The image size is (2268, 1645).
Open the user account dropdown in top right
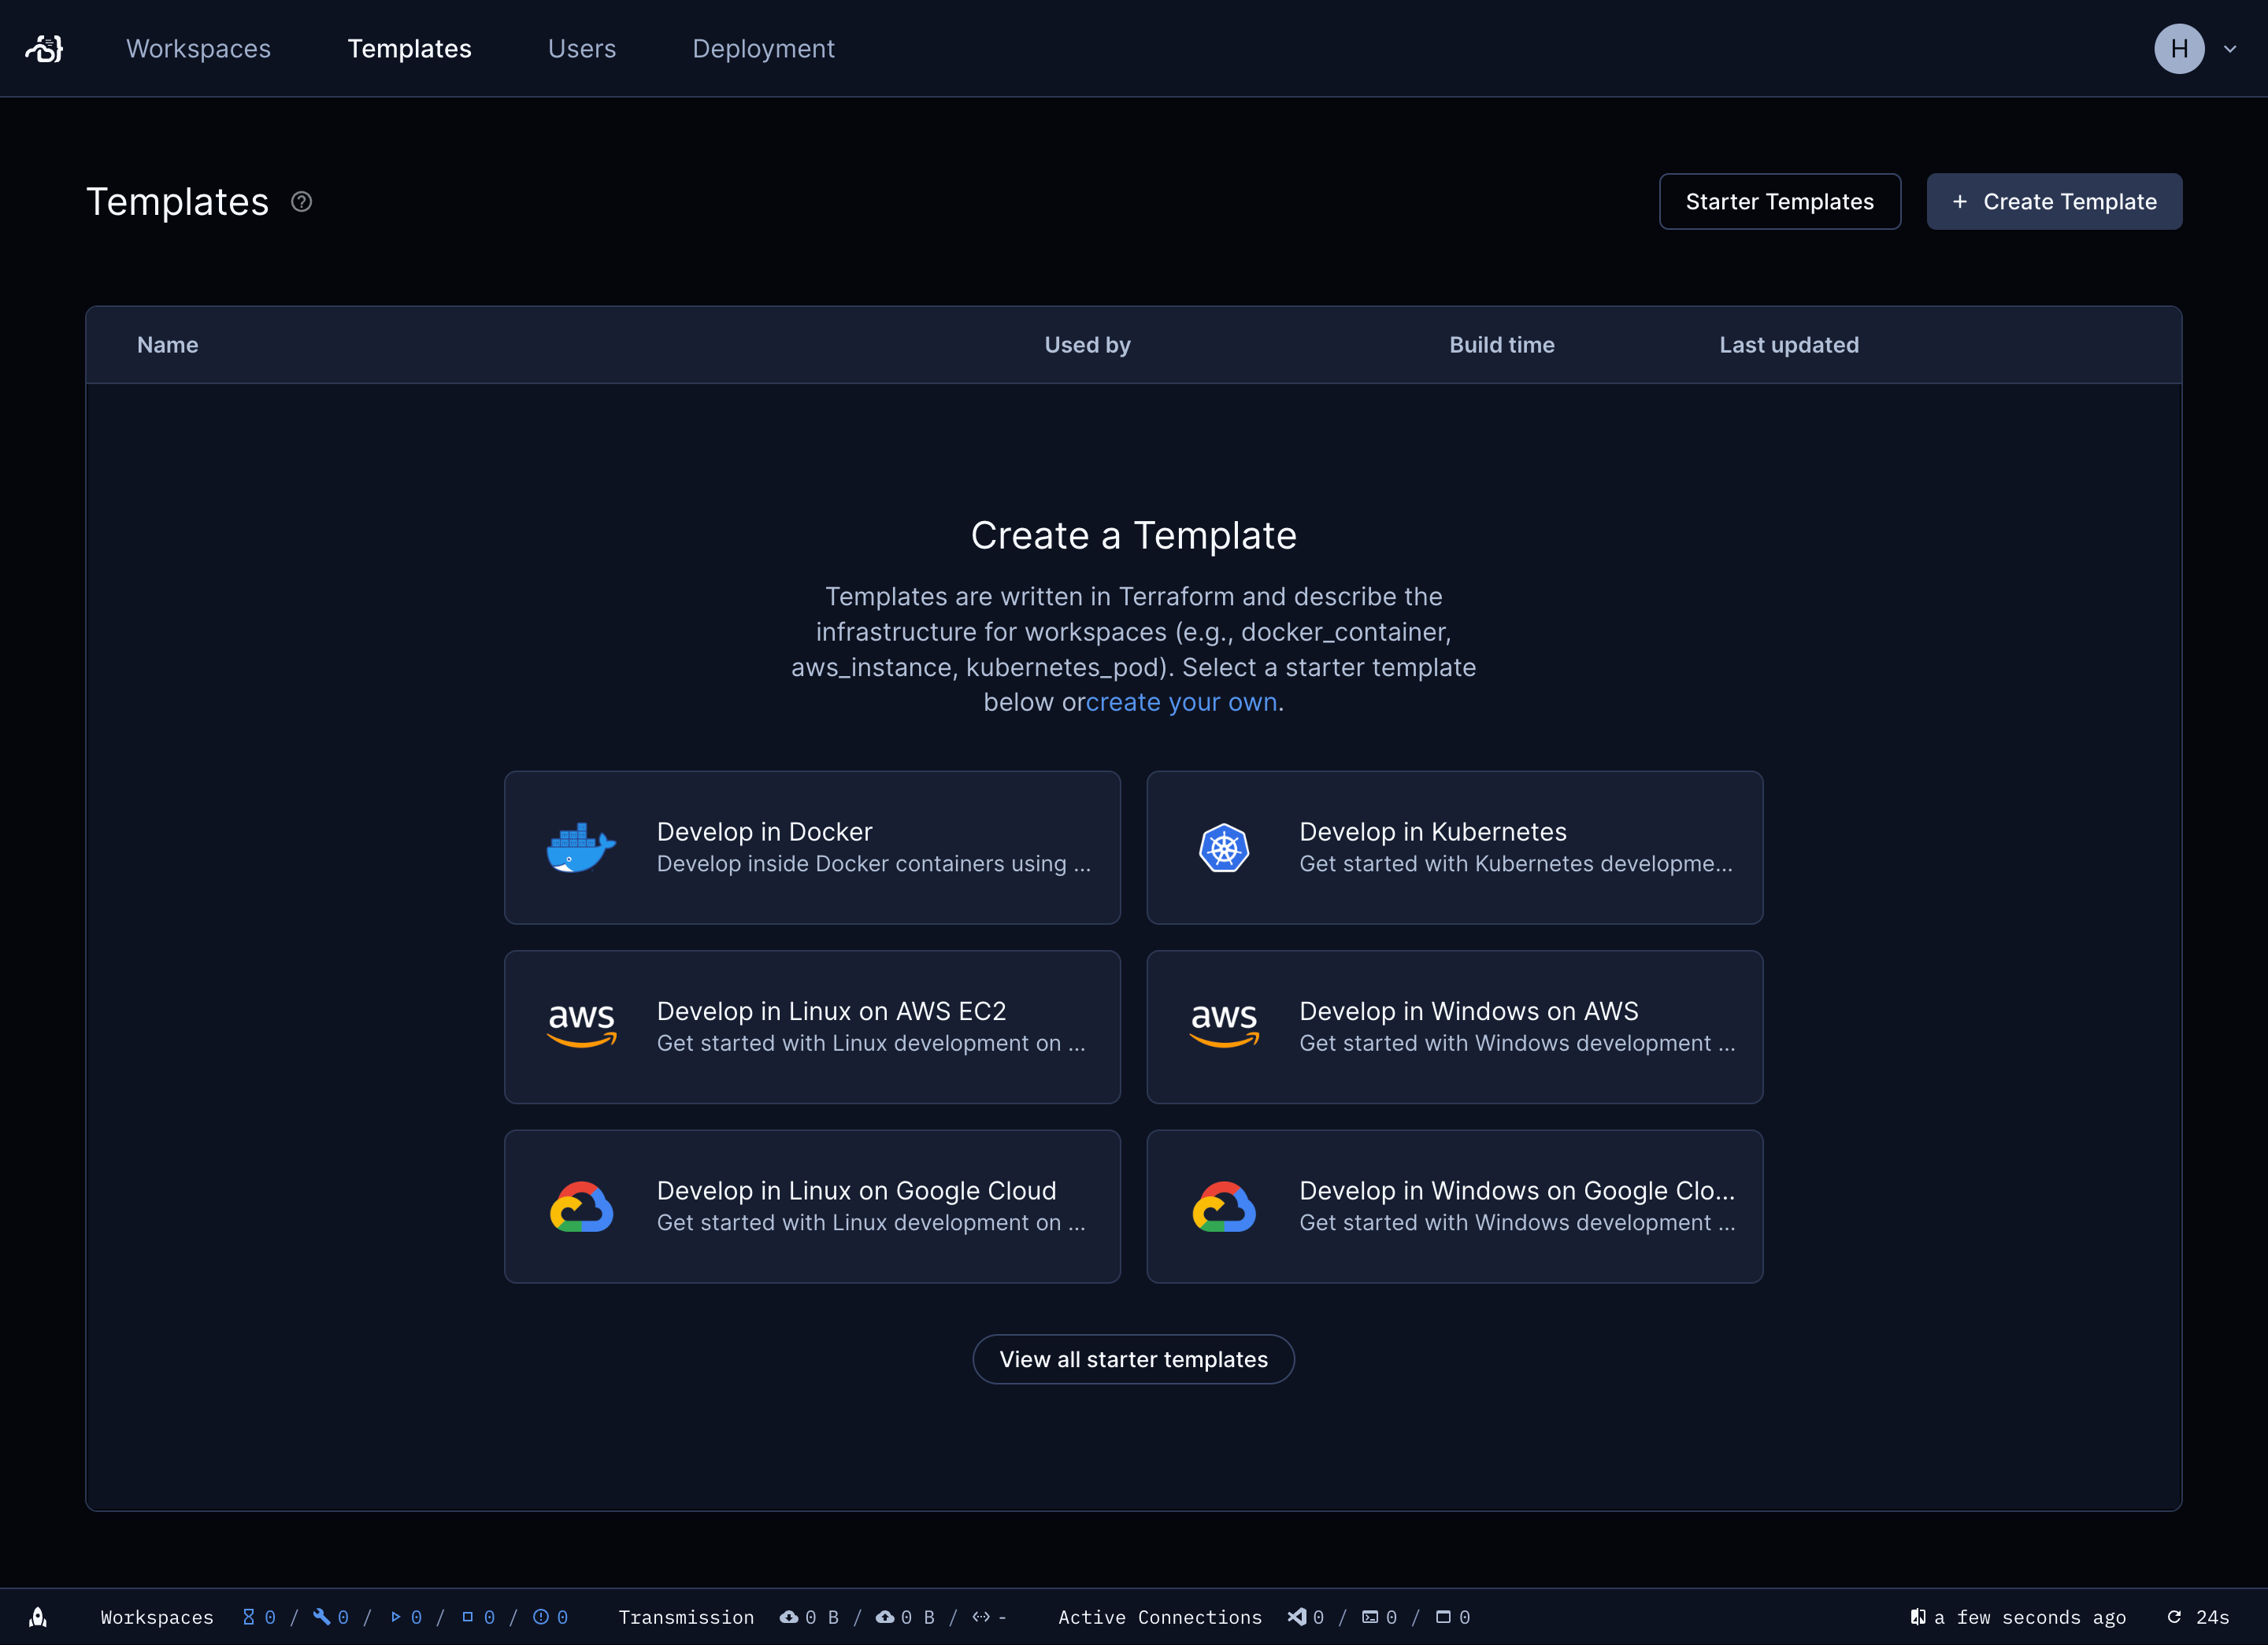2197,48
